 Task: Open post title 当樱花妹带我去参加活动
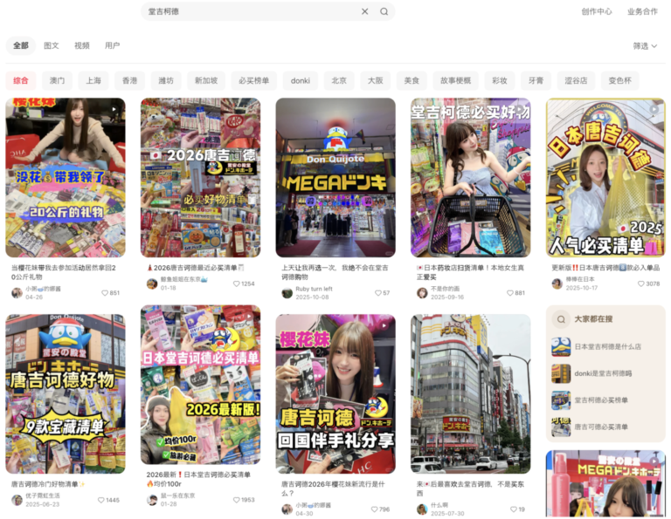pyautogui.click(x=64, y=272)
